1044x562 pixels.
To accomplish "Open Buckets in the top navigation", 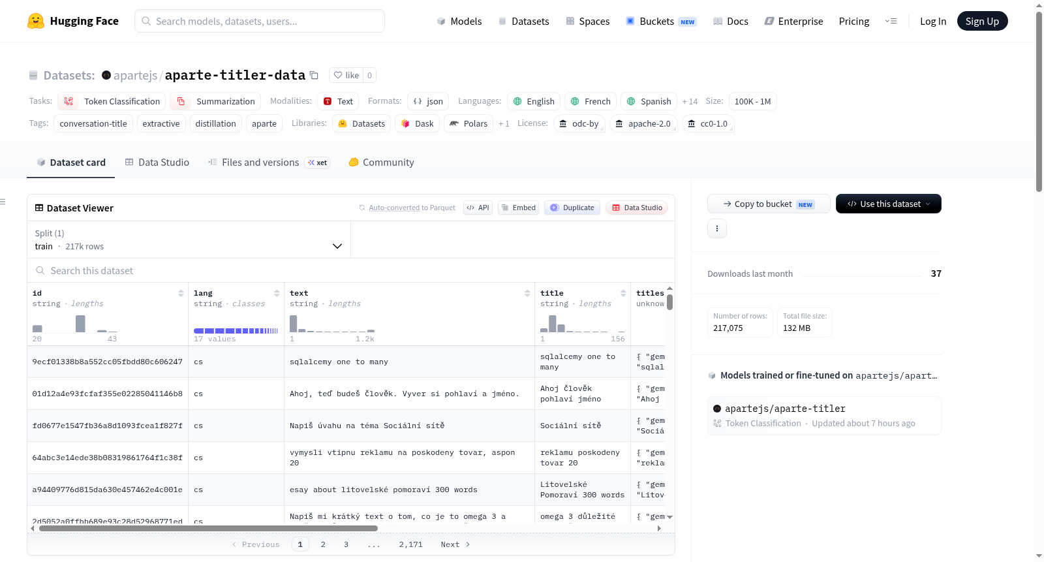I will pos(661,21).
